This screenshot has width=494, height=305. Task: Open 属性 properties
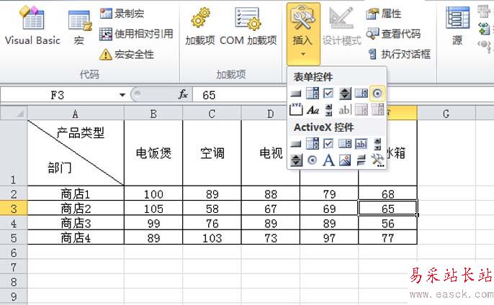tap(384, 14)
